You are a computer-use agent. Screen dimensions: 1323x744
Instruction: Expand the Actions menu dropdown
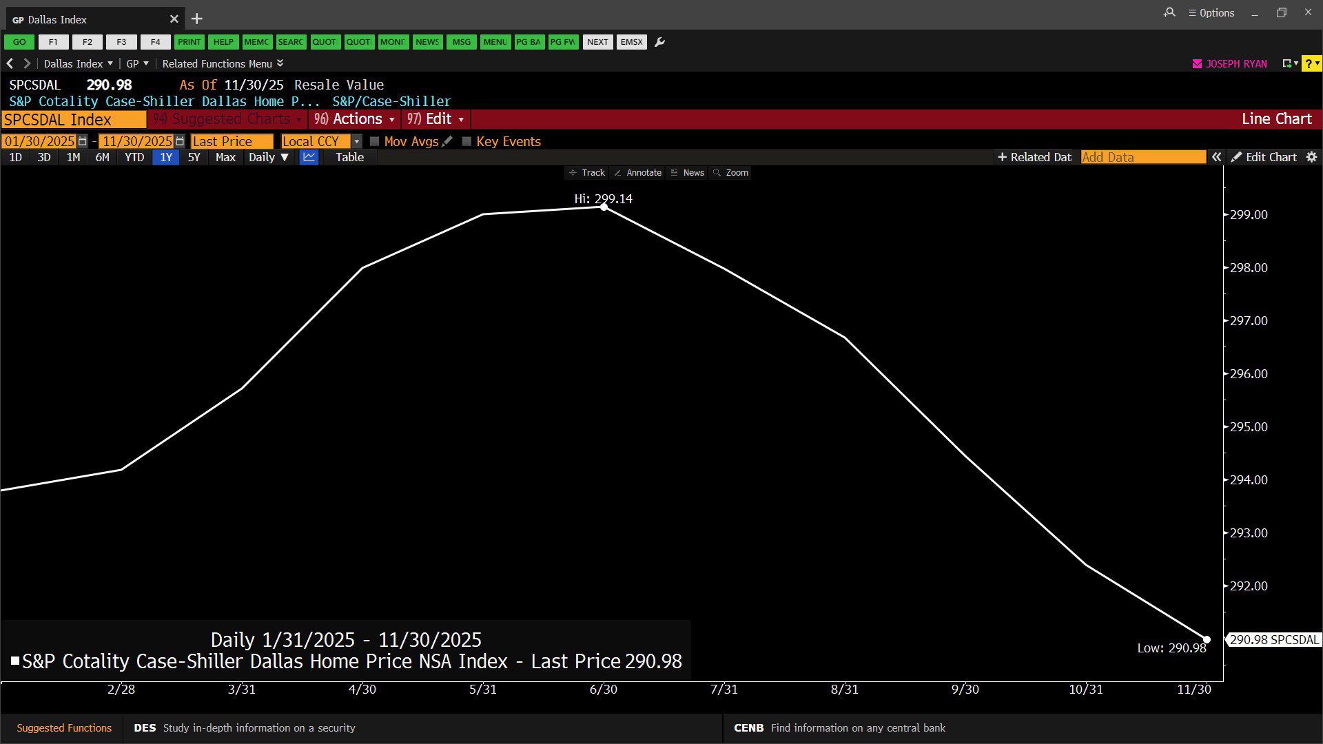tap(356, 119)
